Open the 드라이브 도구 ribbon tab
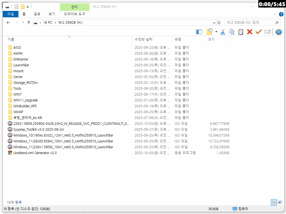This screenshot has height=214, width=286. 75,14
